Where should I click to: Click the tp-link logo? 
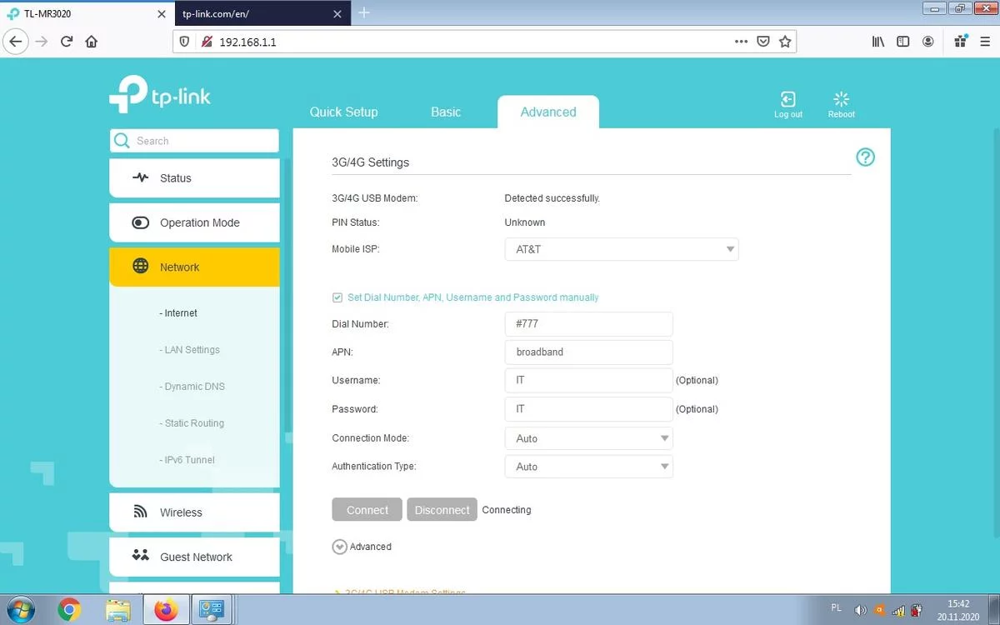tap(160, 93)
